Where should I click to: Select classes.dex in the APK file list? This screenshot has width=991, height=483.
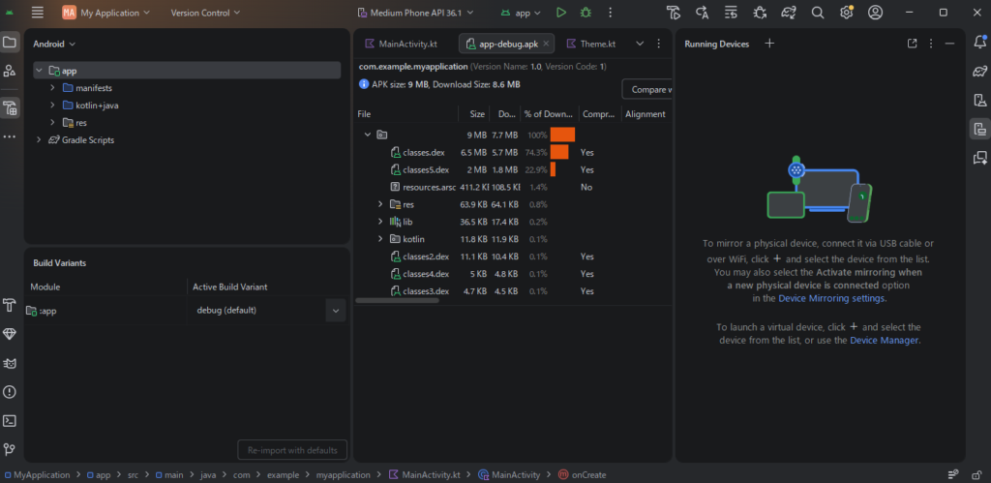point(423,153)
